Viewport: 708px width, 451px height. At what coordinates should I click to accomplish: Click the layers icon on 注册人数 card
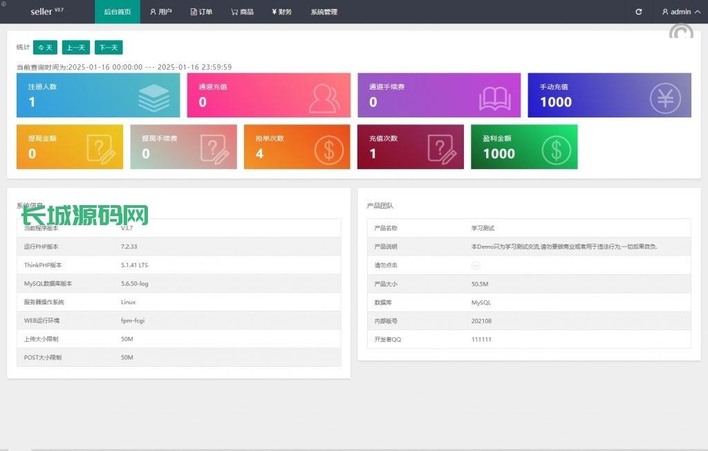(x=153, y=97)
